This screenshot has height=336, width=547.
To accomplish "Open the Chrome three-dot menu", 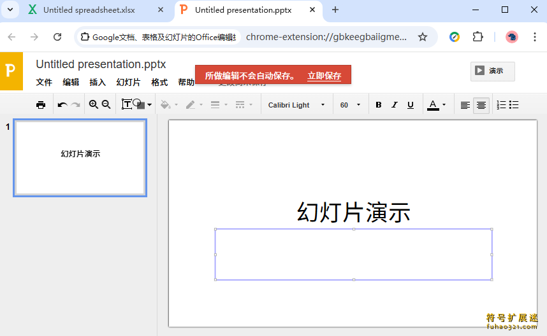I will [534, 37].
